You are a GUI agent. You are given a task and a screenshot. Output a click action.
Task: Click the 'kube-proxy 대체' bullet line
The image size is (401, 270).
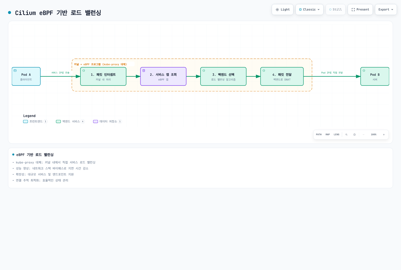pyautogui.click(x=55, y=162)
